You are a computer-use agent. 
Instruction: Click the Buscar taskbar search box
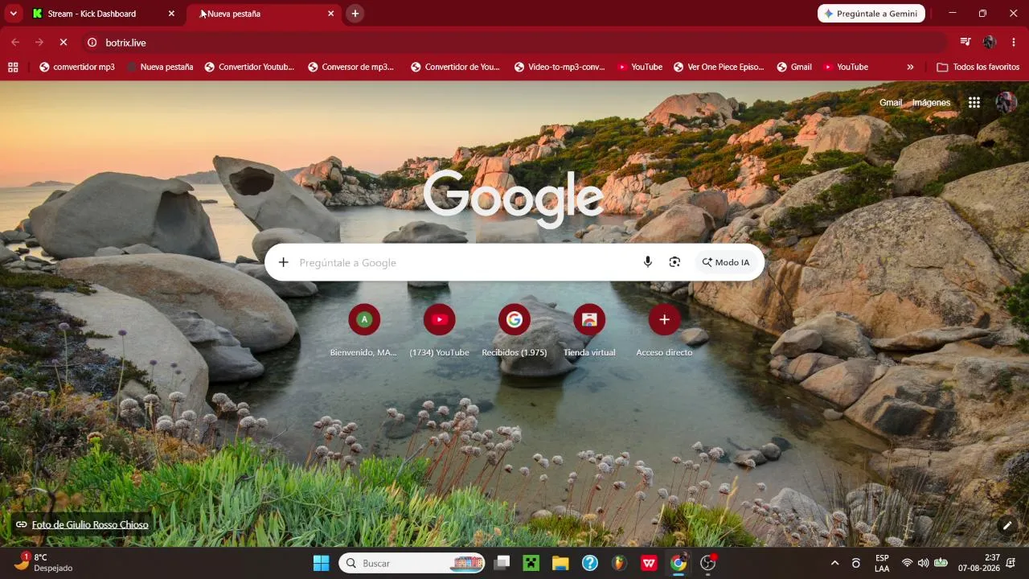pyautogui.click(x=413, y=563)
